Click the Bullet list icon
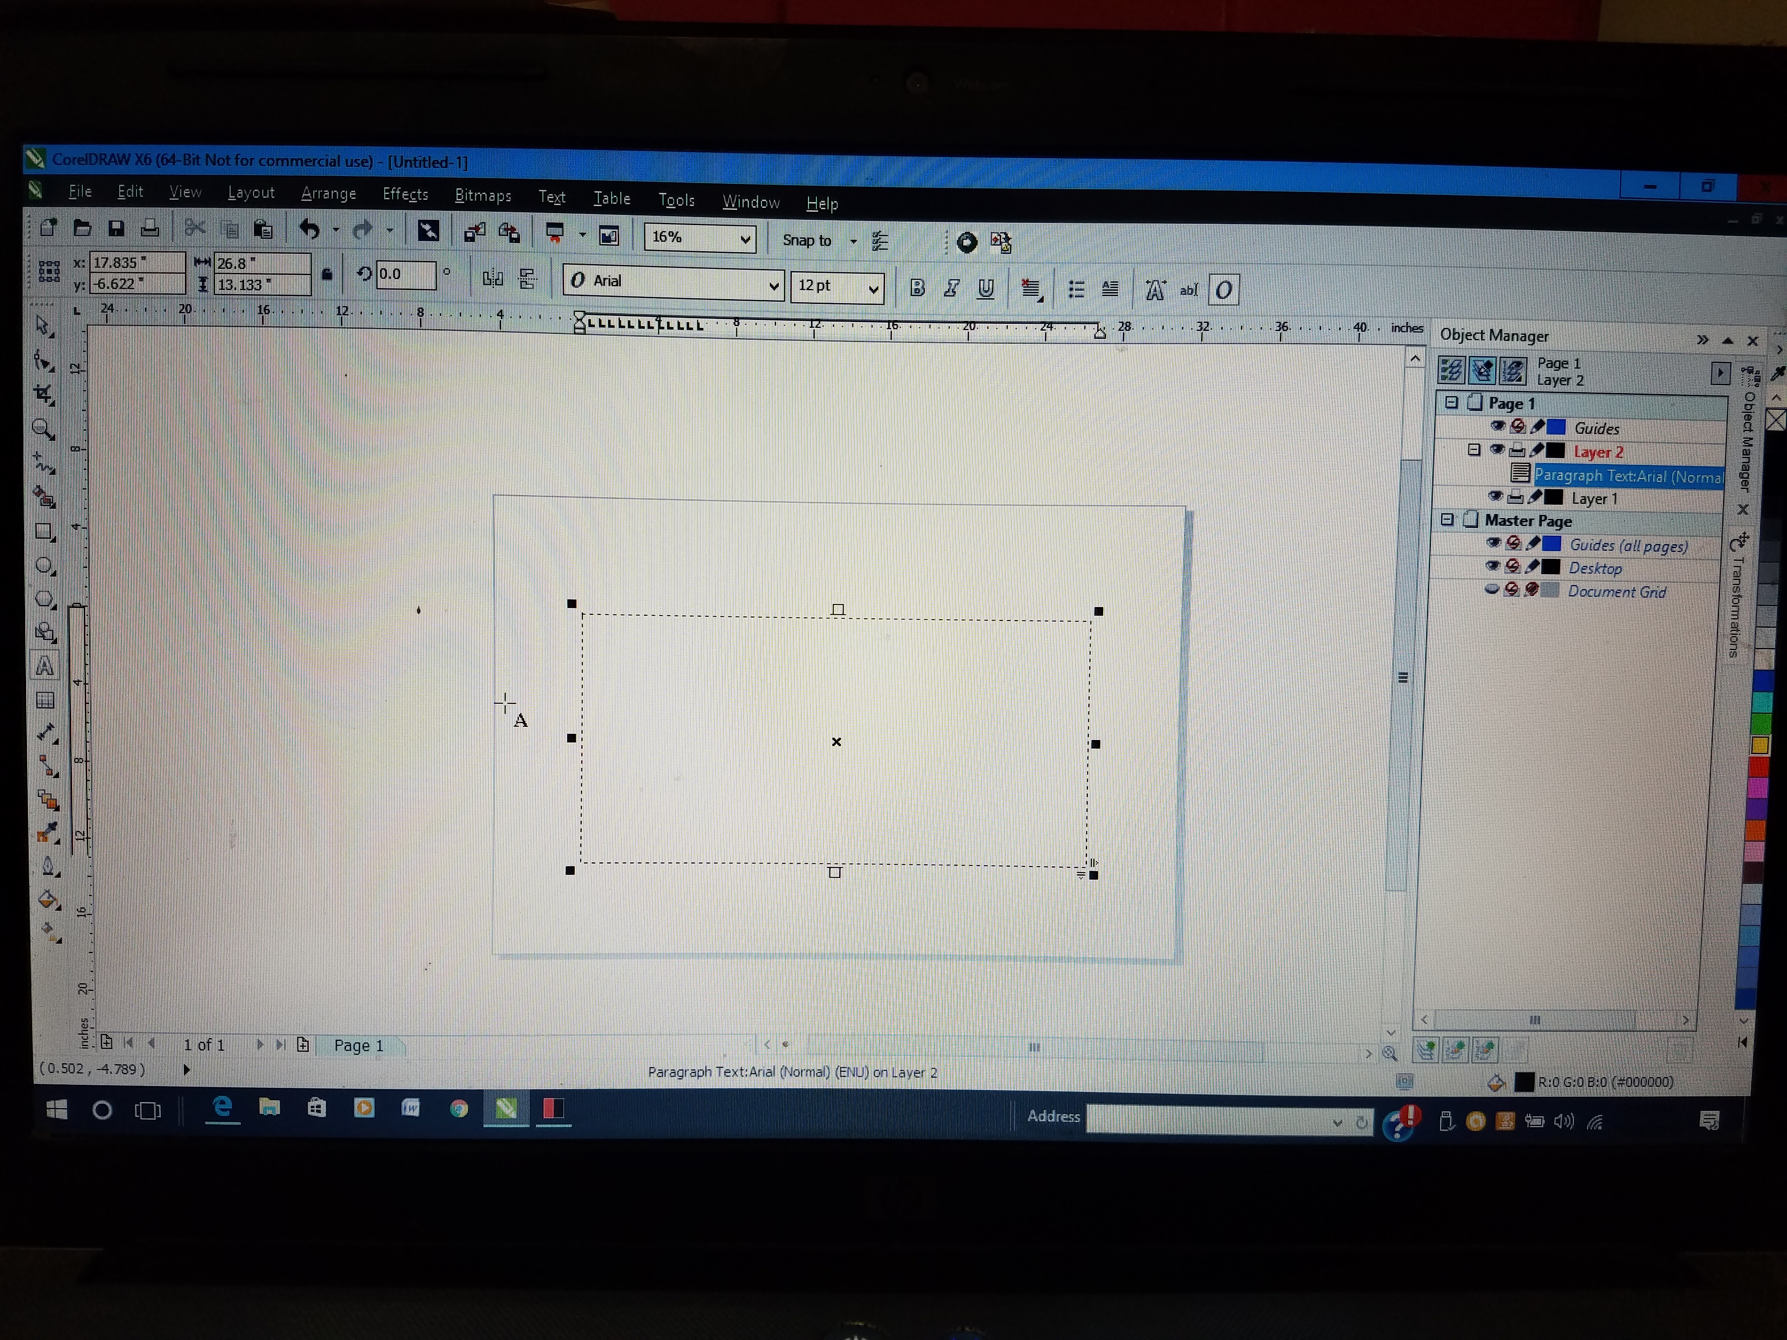Screen dimensions: 1787x1340 [x=1076, y=289]
